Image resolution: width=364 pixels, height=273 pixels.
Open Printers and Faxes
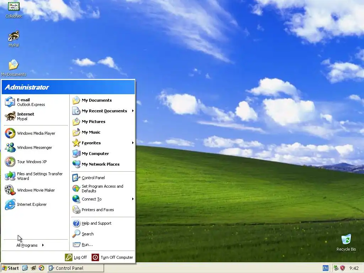coord(103,210)
